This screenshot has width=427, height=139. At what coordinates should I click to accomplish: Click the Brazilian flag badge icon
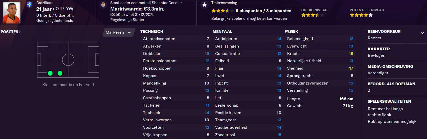(x=29, y=4)
